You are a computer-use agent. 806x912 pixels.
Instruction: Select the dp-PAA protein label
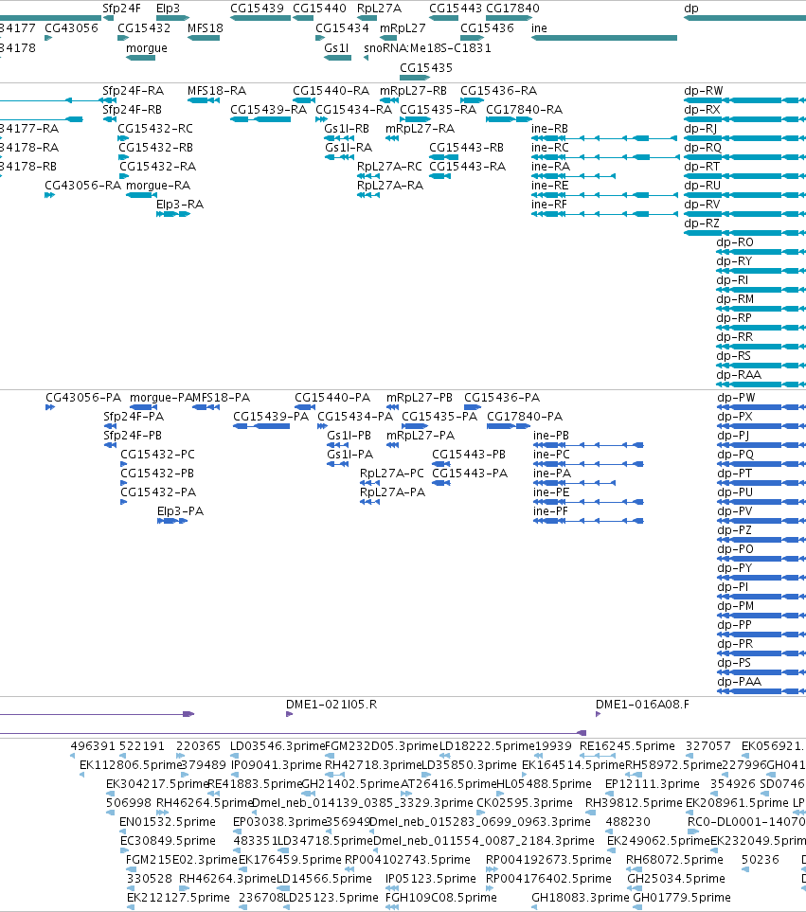point(739,681)
